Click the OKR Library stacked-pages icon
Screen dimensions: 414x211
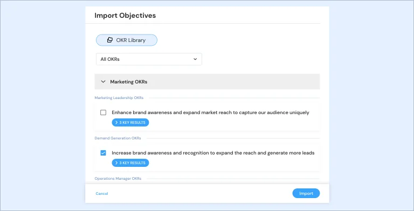pyautogui.click(x=110, y=40)
